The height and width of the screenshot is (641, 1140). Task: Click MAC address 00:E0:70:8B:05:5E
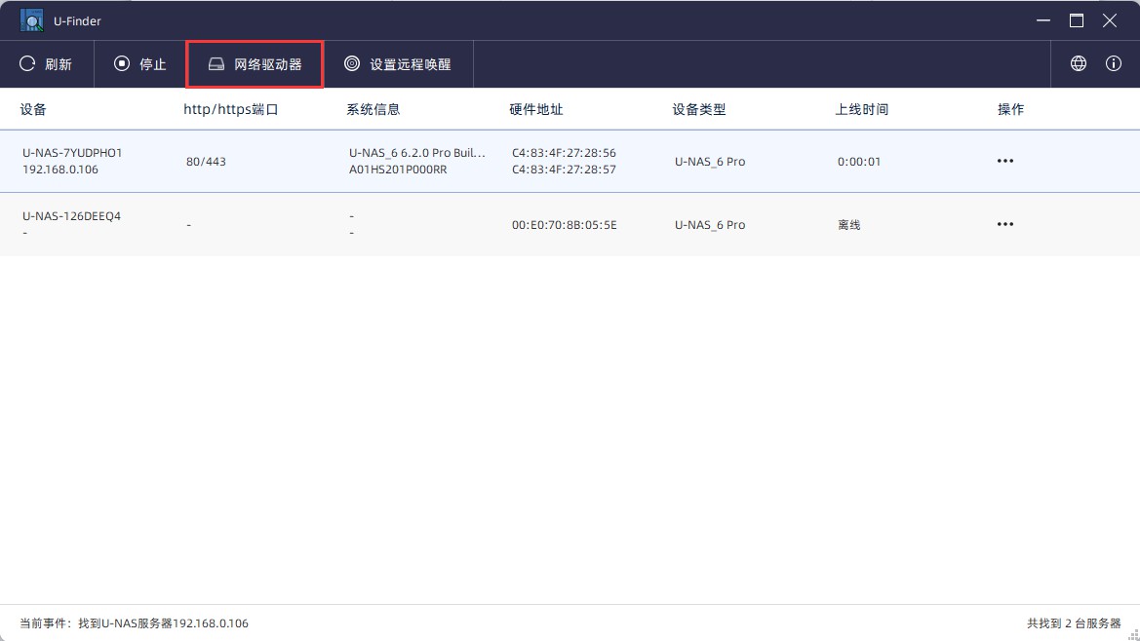click(564, 225)
